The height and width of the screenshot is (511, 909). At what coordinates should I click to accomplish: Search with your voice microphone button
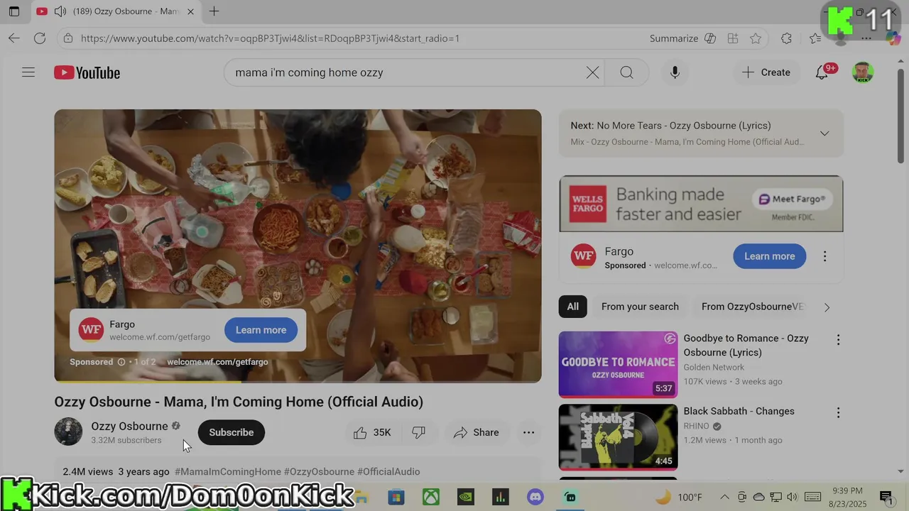pyautogui.click(x=675, y=72)
